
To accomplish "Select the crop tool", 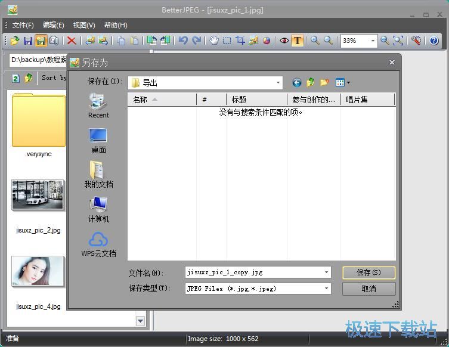I will click(240, 41).
